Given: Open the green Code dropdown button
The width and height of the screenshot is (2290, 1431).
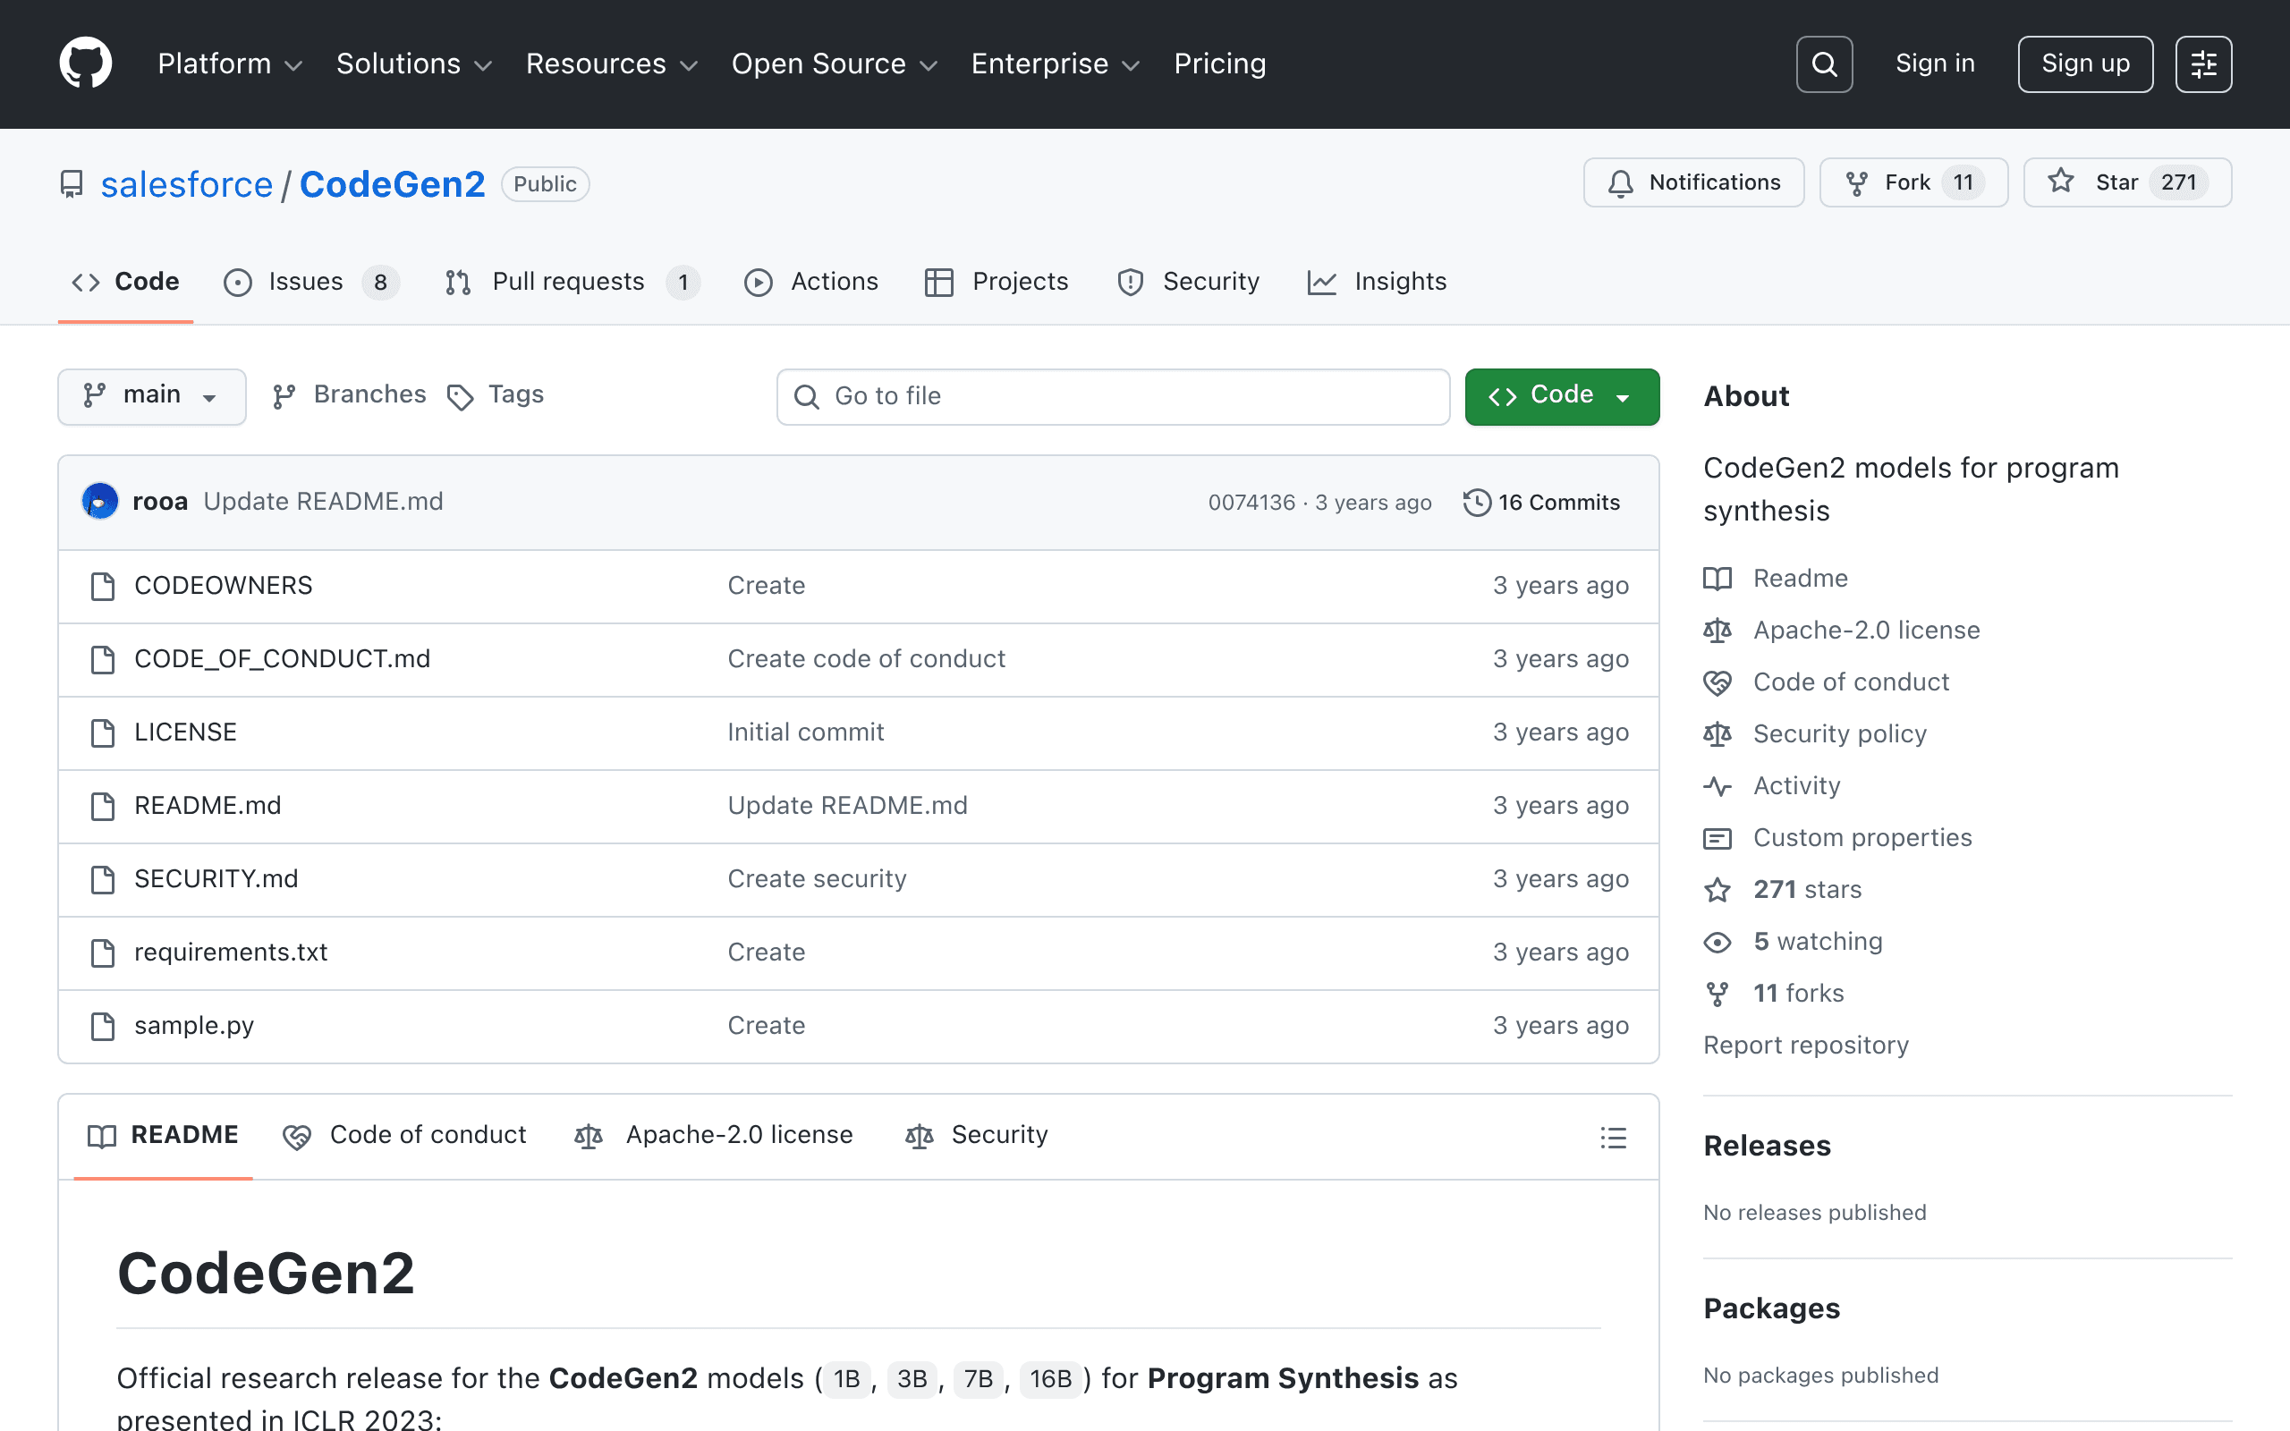Looking at the screenshot, I should pos(1561,395).
